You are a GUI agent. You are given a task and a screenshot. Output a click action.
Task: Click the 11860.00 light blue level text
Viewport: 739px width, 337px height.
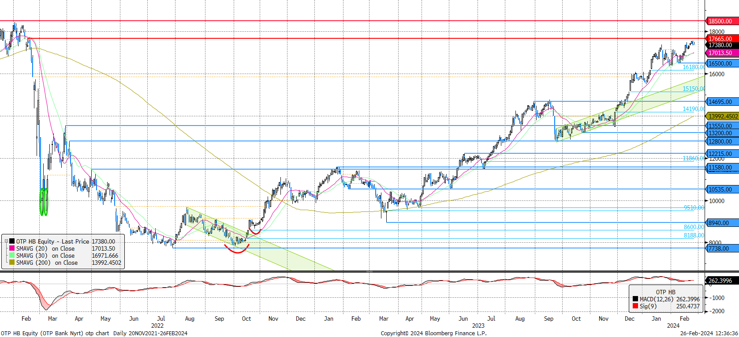(x=694, y=158)
